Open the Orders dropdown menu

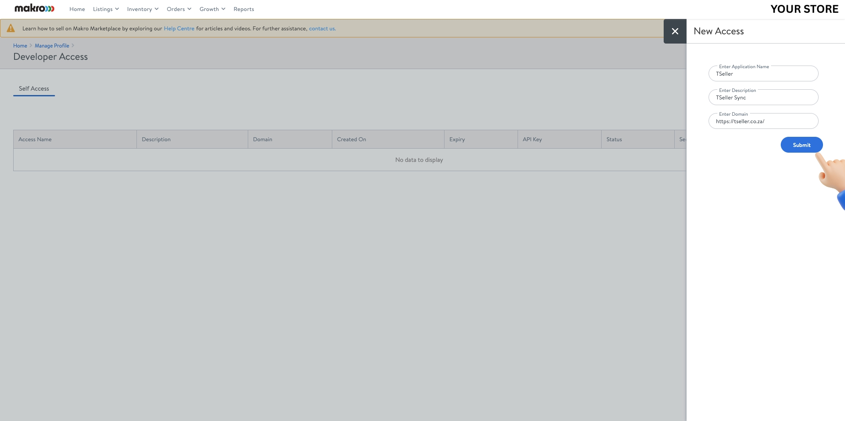178,9
